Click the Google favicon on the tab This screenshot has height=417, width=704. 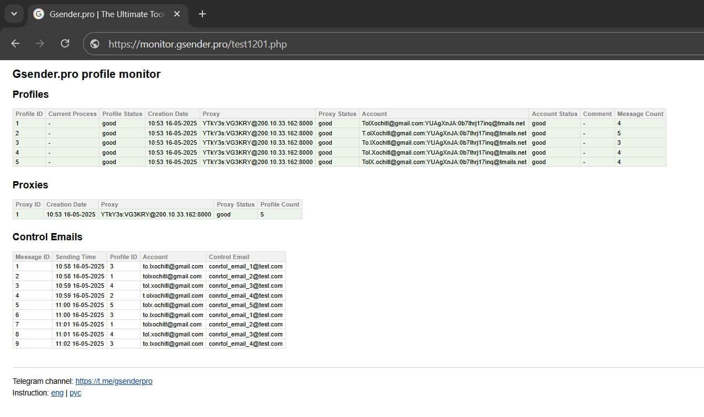(x=39, y=14)
